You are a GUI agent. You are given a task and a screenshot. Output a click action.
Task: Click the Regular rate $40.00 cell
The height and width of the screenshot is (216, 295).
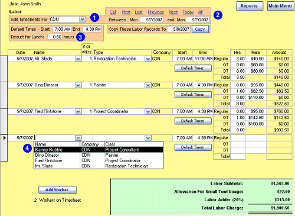[255, 59]
